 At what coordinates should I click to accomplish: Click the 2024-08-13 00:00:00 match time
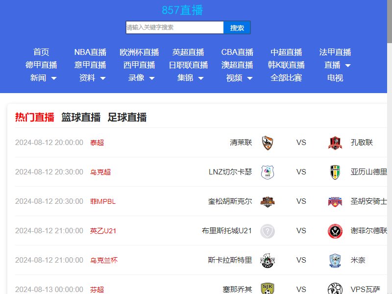tap(49, 290)
